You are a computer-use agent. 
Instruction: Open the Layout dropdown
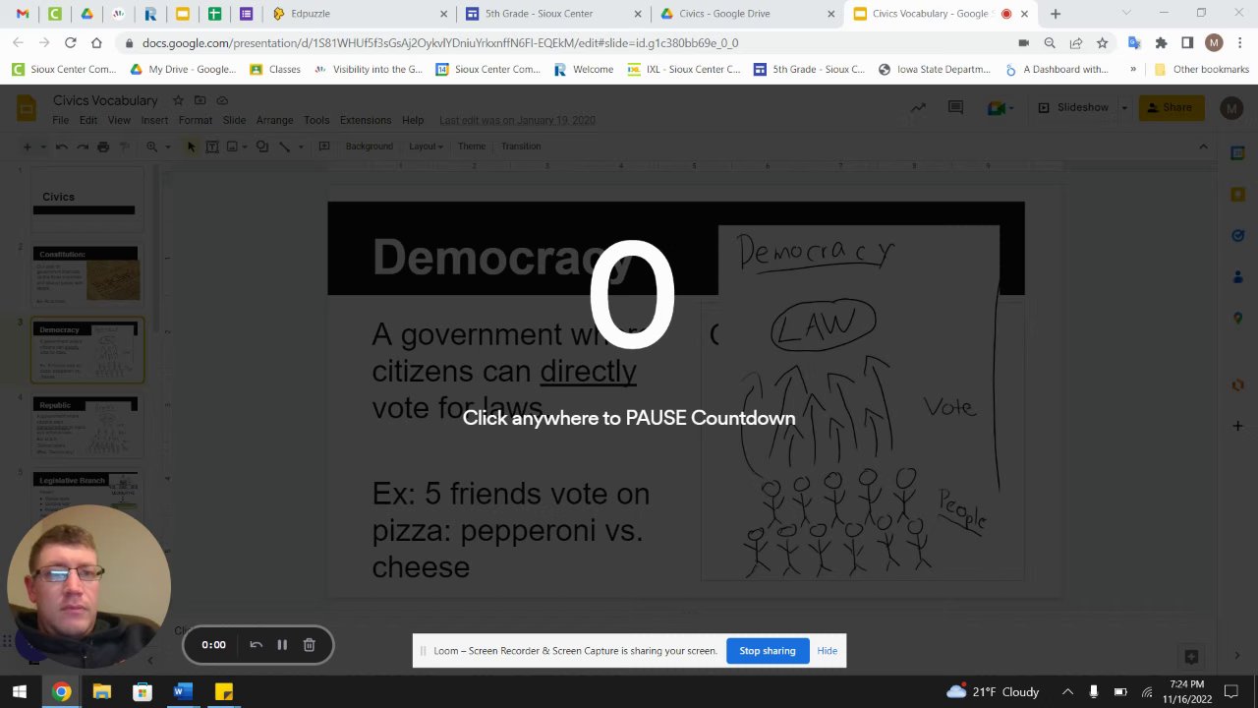coord(426,147)
